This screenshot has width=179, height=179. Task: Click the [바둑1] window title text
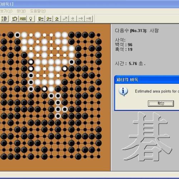[7, 4]
